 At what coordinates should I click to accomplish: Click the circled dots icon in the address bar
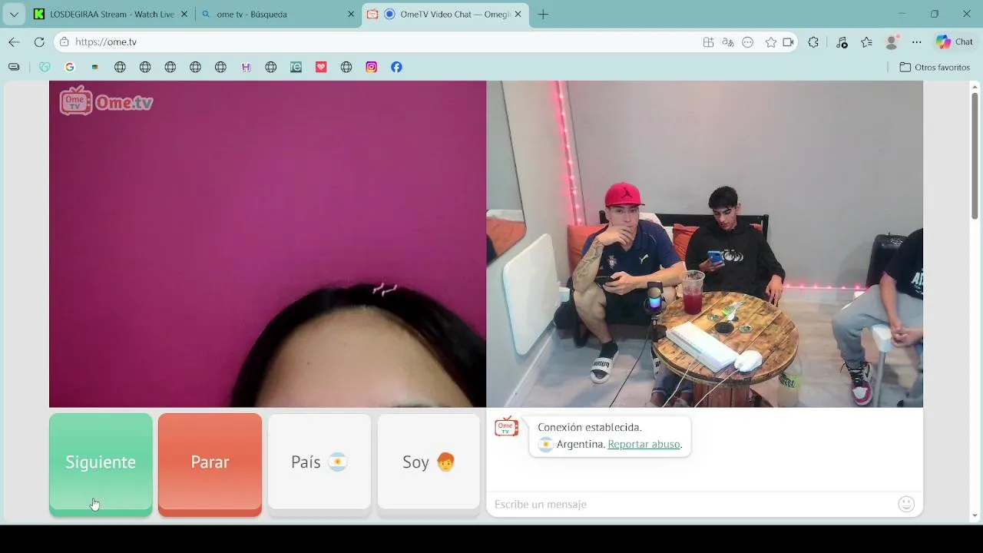[748, 42]
